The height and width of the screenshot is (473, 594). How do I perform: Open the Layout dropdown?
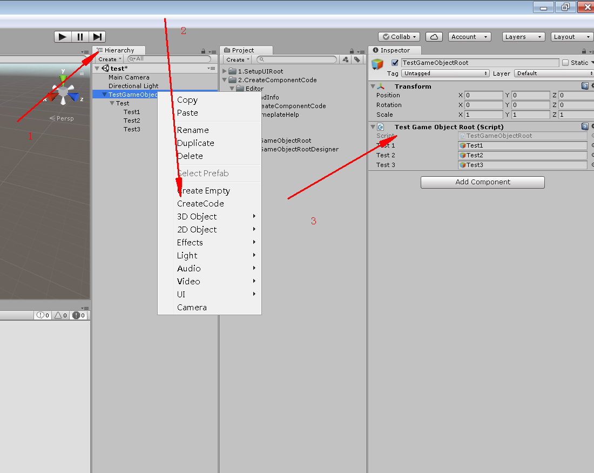[572, 37]
